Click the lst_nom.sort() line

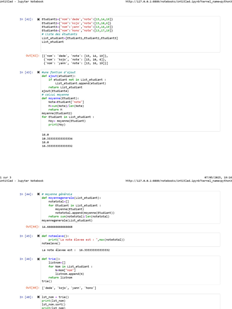pos(53,304)
